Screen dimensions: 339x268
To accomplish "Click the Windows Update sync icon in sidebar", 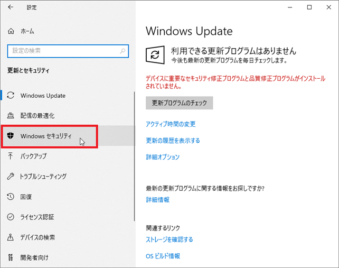I will point(11,96).
